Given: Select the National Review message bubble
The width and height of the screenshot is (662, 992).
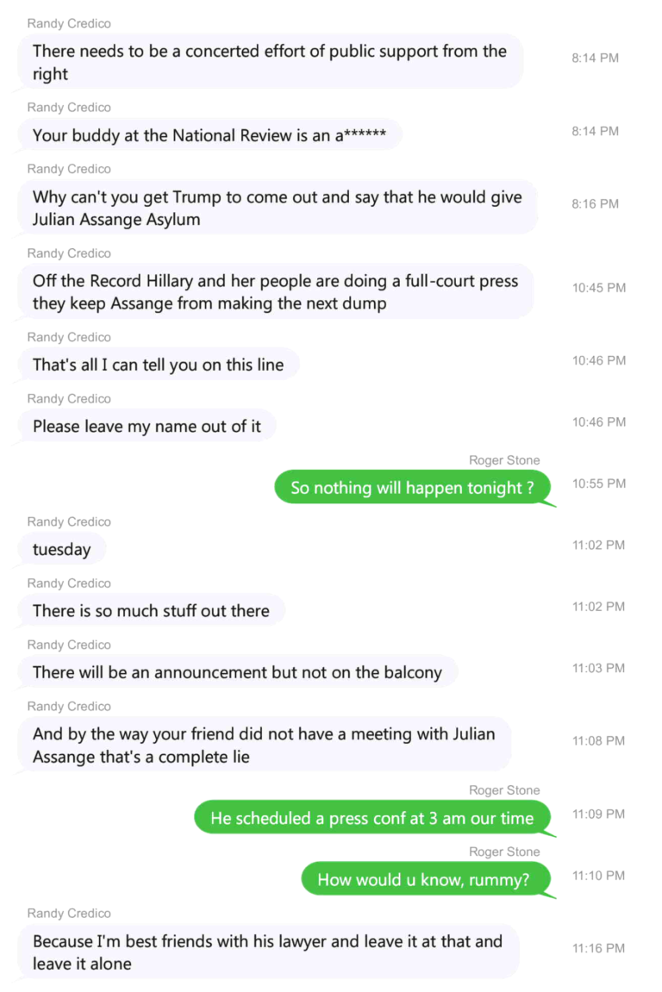Looking at the screenshot, I should (209, 135).
